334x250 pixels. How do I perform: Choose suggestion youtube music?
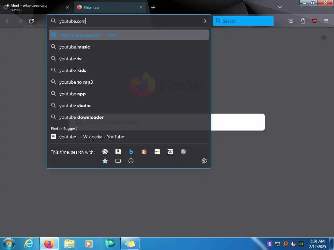(x=129, y=47)
